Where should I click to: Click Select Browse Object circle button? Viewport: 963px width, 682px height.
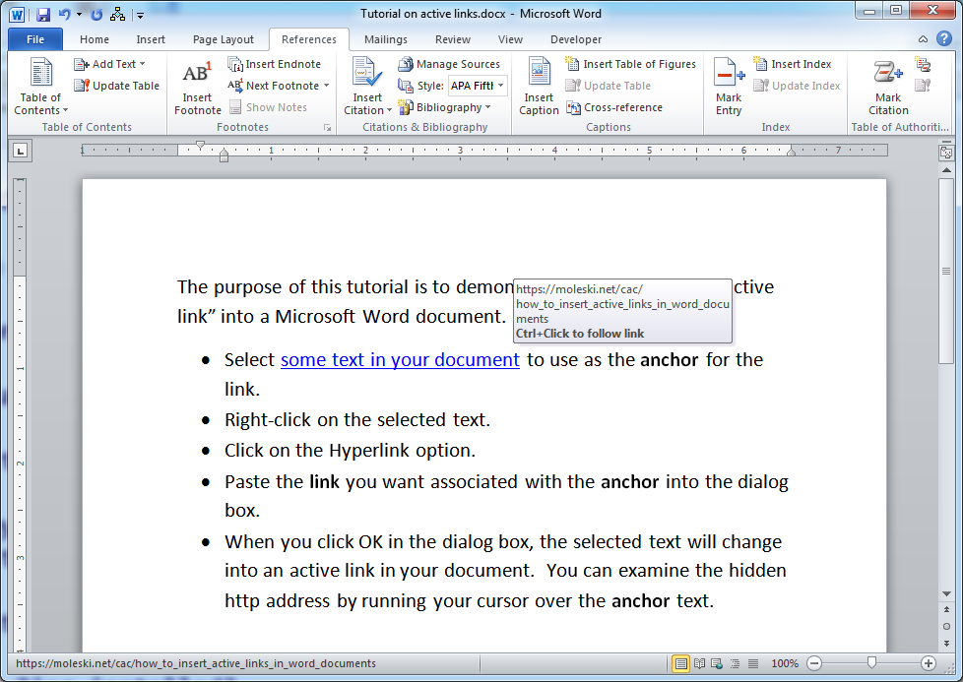(x=946, y=627)
